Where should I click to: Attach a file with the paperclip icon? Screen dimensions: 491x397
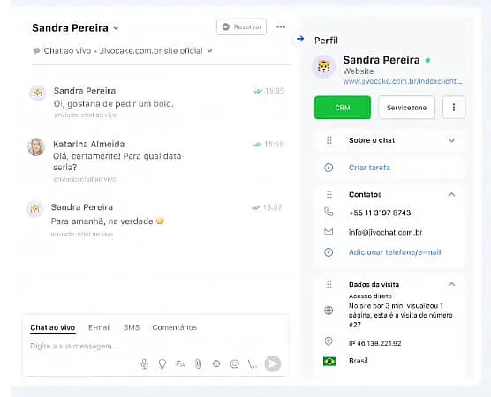(198, 363)
